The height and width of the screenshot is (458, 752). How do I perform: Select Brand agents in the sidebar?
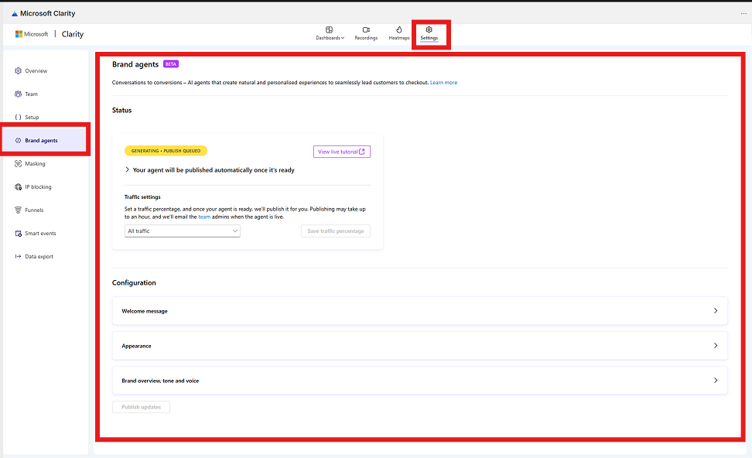click(x=45, y=141)
